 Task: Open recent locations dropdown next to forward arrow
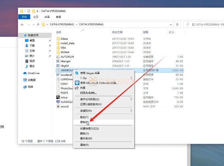click(34, 25)
